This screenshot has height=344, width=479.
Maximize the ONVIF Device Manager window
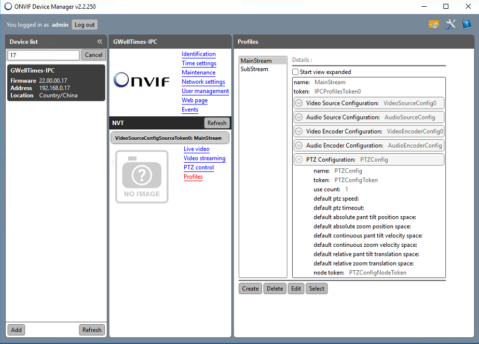[x=446, y=6]
